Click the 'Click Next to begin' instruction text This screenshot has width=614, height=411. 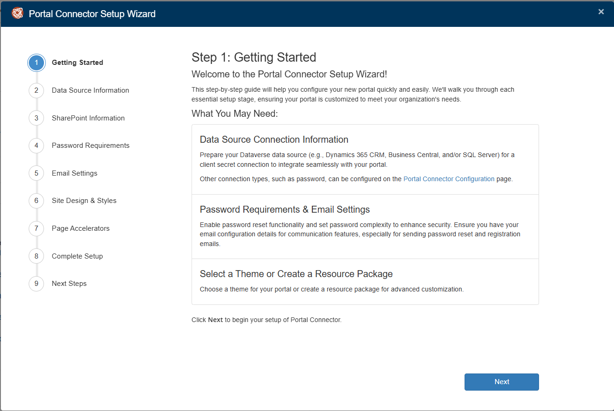267,320
